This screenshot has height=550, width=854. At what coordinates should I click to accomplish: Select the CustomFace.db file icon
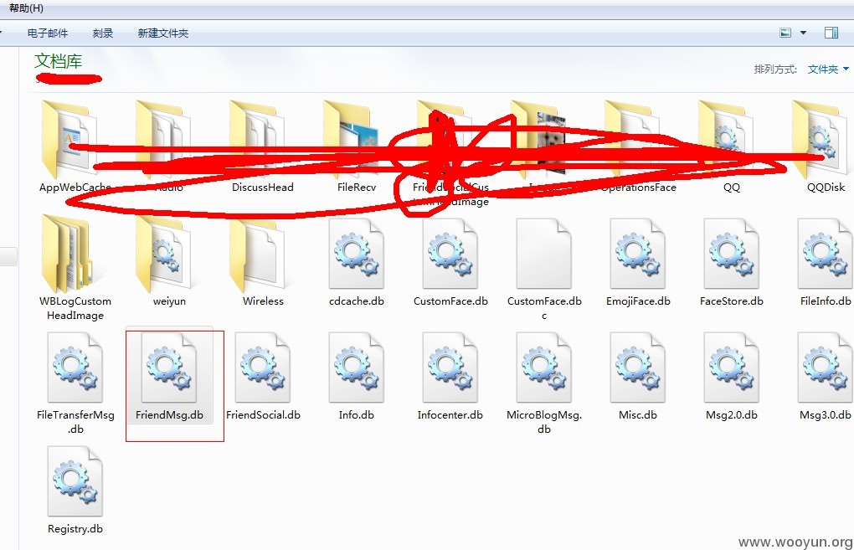click(450, 254)
